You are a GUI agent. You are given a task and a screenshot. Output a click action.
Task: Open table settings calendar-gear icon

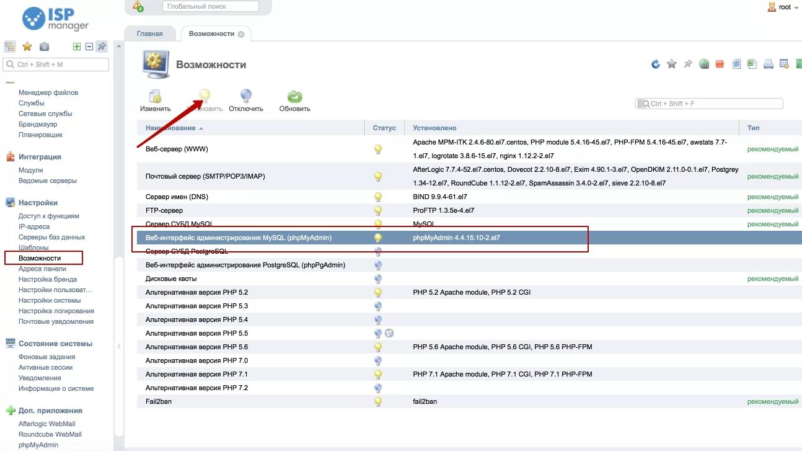coord(784,64)
